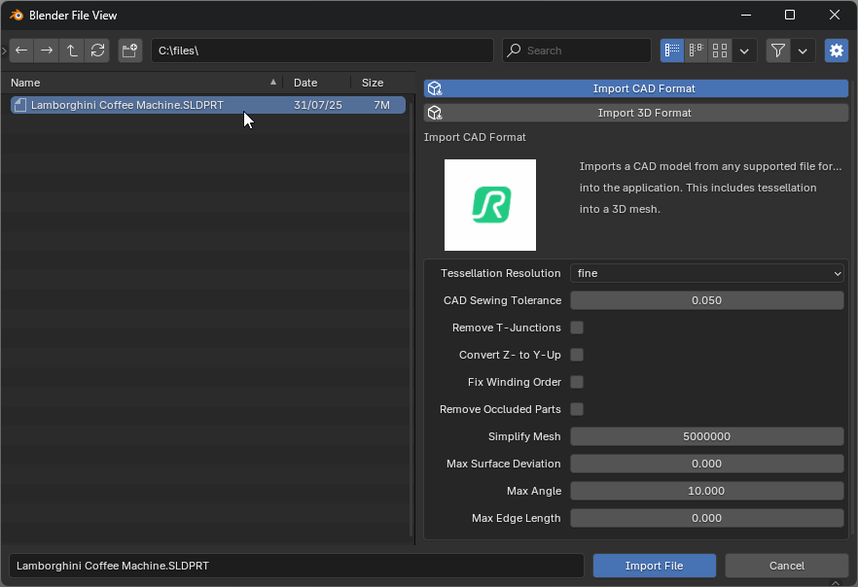Create a new folder
The width and height of the screenshot is (858, 587).
click(x=130, y=51)
